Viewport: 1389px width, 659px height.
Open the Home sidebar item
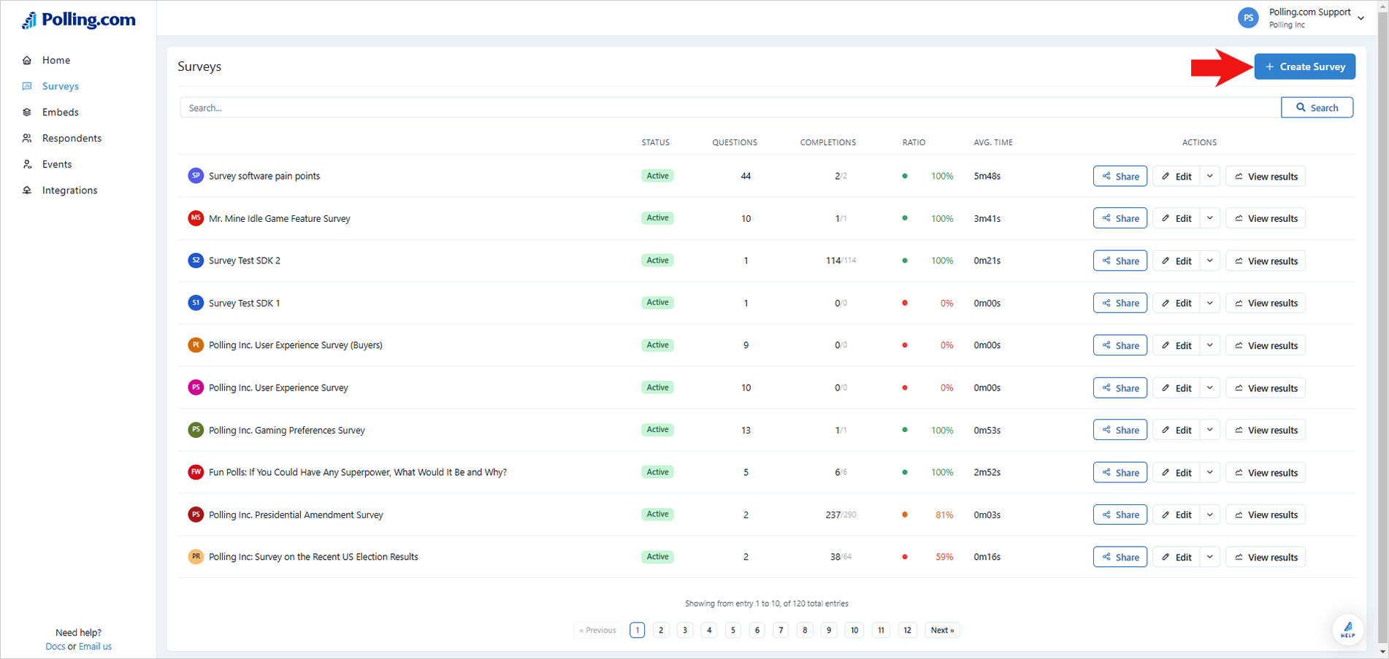click(56, 60)
